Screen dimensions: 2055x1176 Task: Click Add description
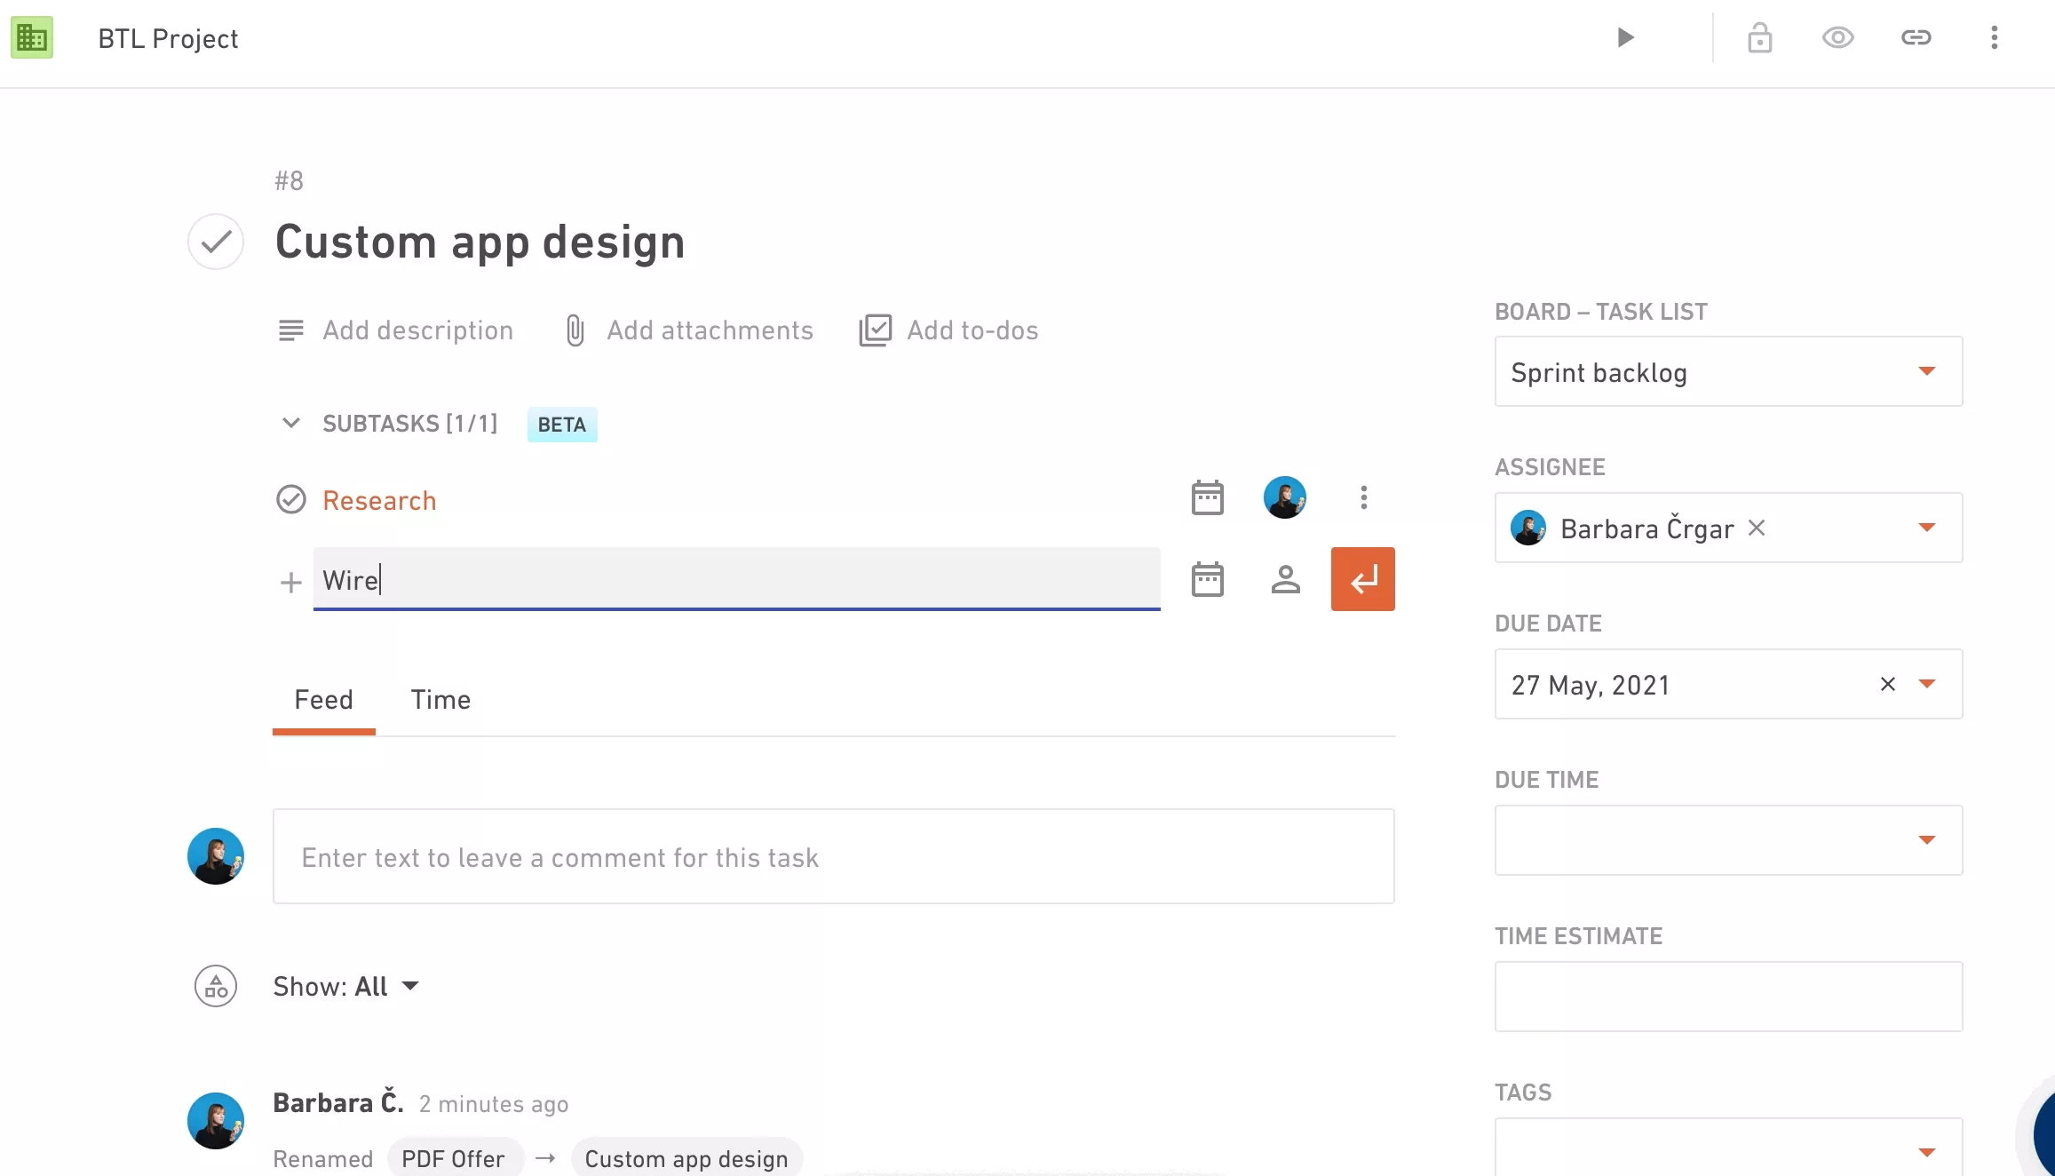point(395,330)
